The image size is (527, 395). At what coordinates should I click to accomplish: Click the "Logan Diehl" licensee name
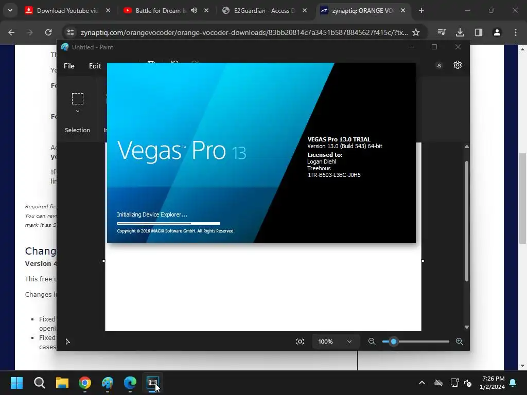click(x=321, y=161)
